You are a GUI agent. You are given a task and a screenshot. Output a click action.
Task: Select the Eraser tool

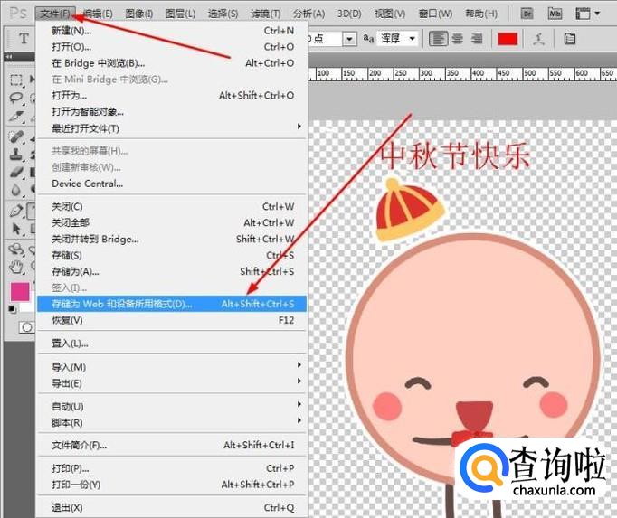(16, 173)
